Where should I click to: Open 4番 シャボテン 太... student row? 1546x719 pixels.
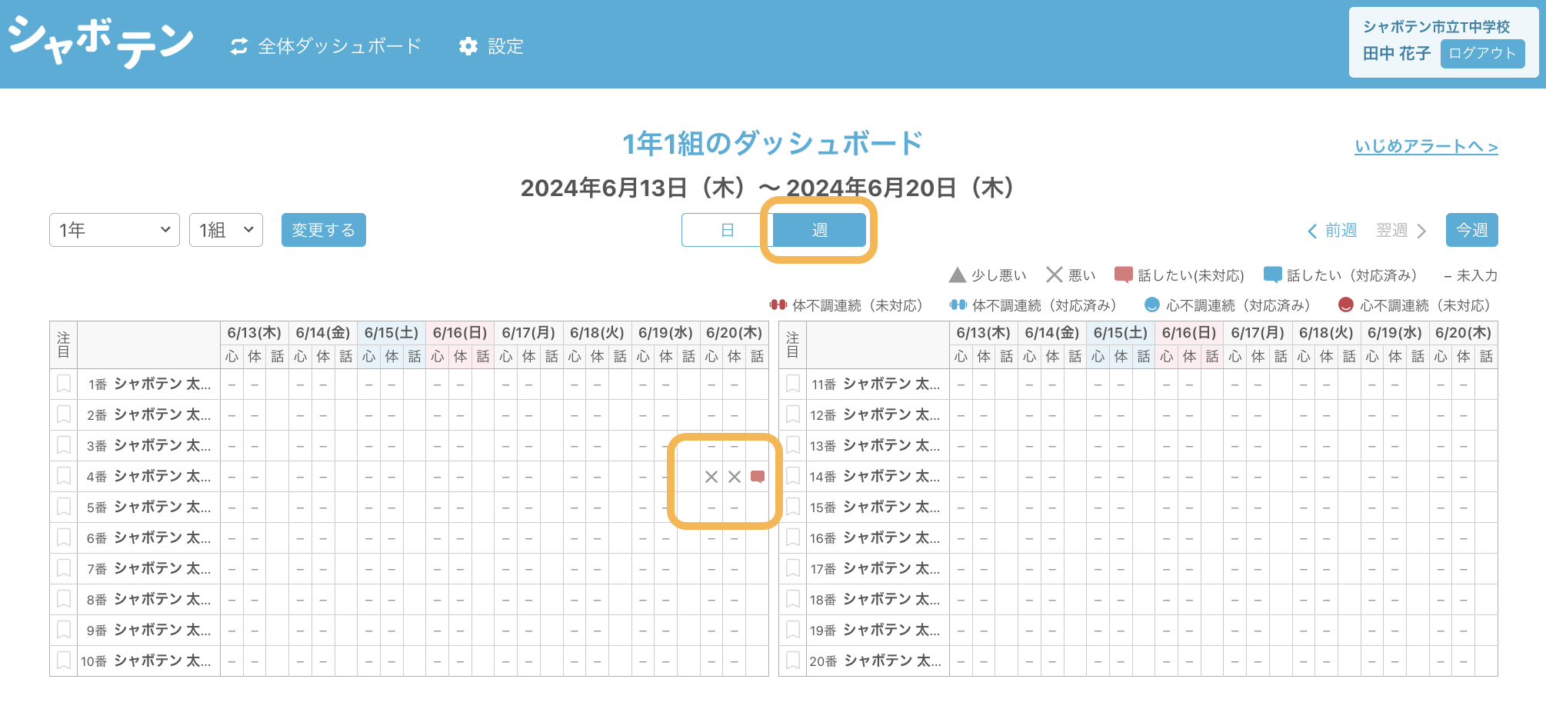[x=148, y=476]
